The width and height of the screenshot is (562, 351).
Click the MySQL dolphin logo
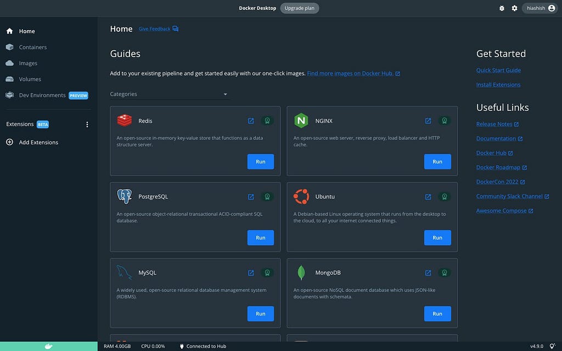tap(124, 272)
